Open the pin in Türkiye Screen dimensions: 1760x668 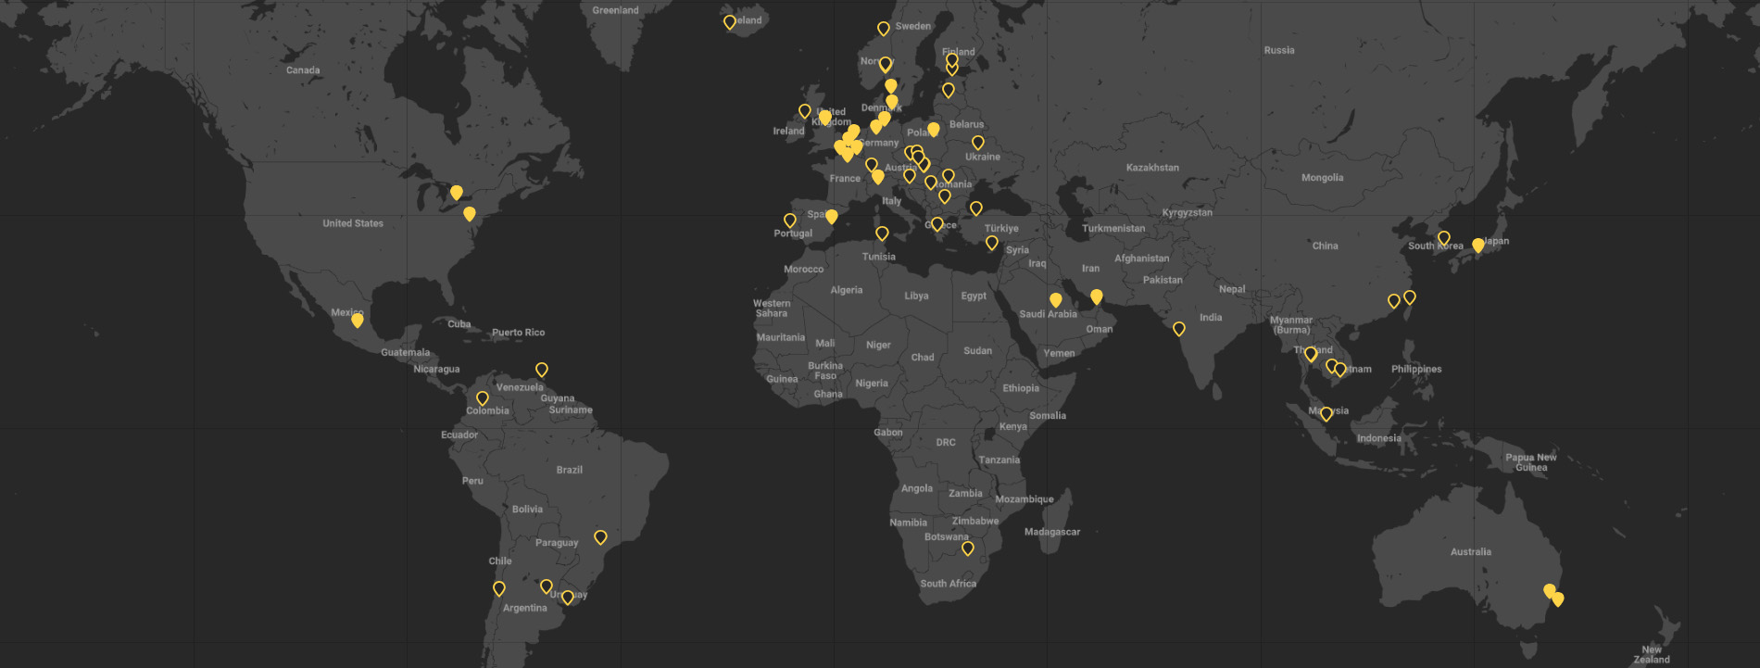click(992, 243)
